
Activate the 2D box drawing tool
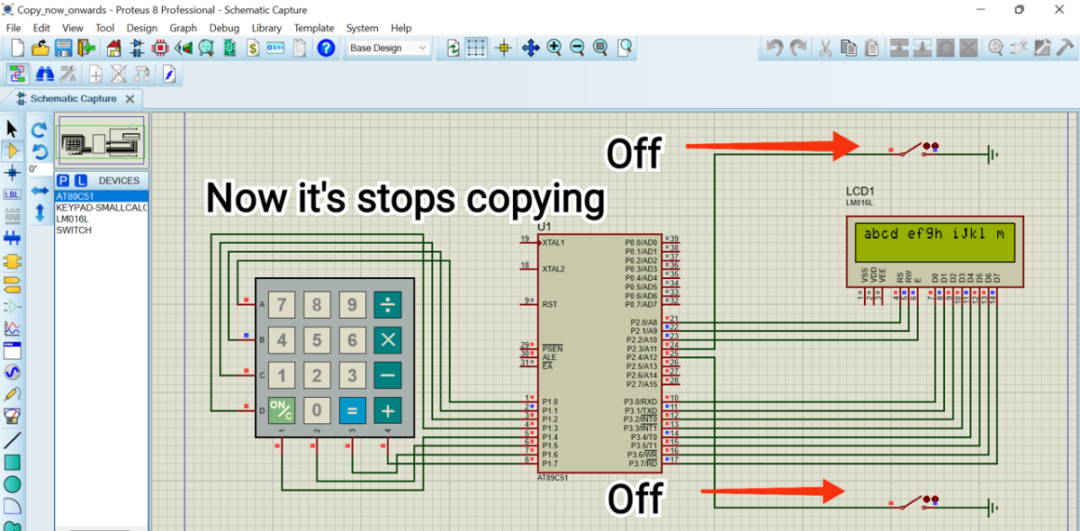point(13,463)
